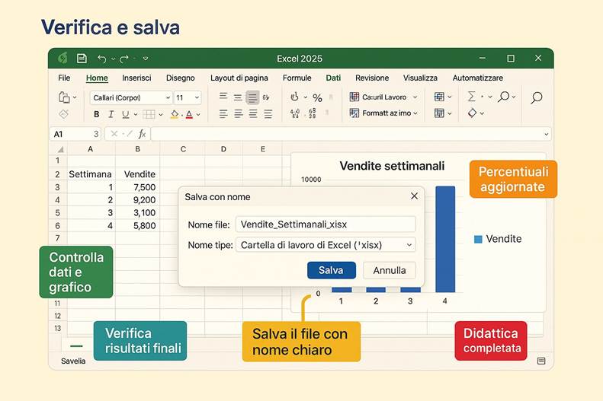The width and height of the screenshot is (603, 401).
Task: Open the Inserisci ribbon tab
Action: coord(136,78)
